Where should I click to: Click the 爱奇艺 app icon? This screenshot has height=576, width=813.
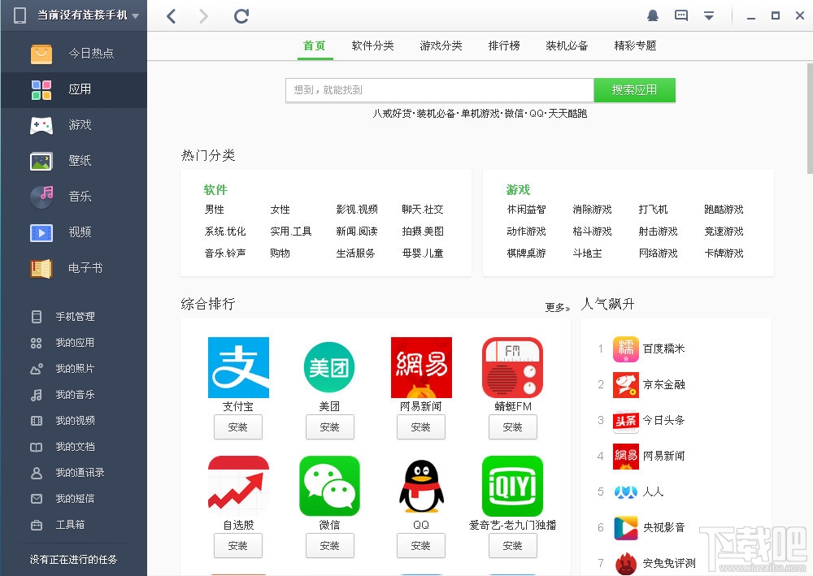pos(512,486)
